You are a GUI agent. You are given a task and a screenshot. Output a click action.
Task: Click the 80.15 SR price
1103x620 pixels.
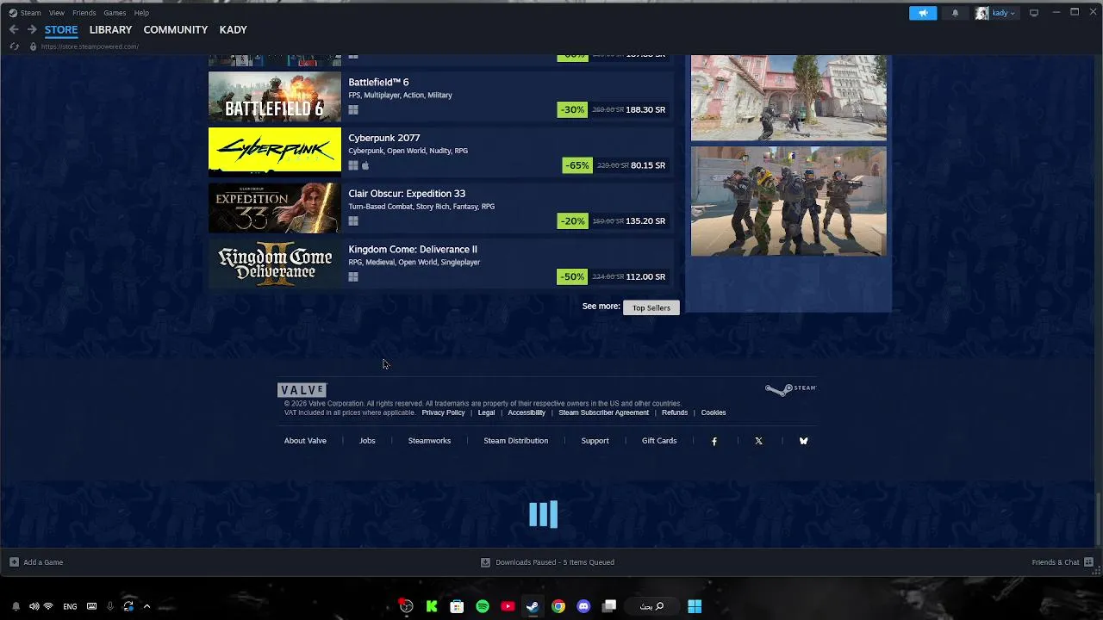click(648, 165)
